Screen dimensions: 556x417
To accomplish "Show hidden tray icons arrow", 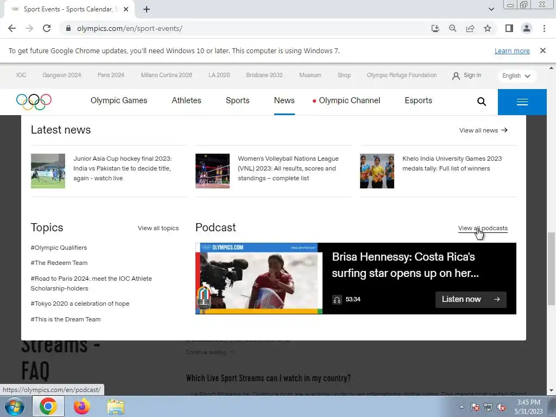I will pos(462,407).
